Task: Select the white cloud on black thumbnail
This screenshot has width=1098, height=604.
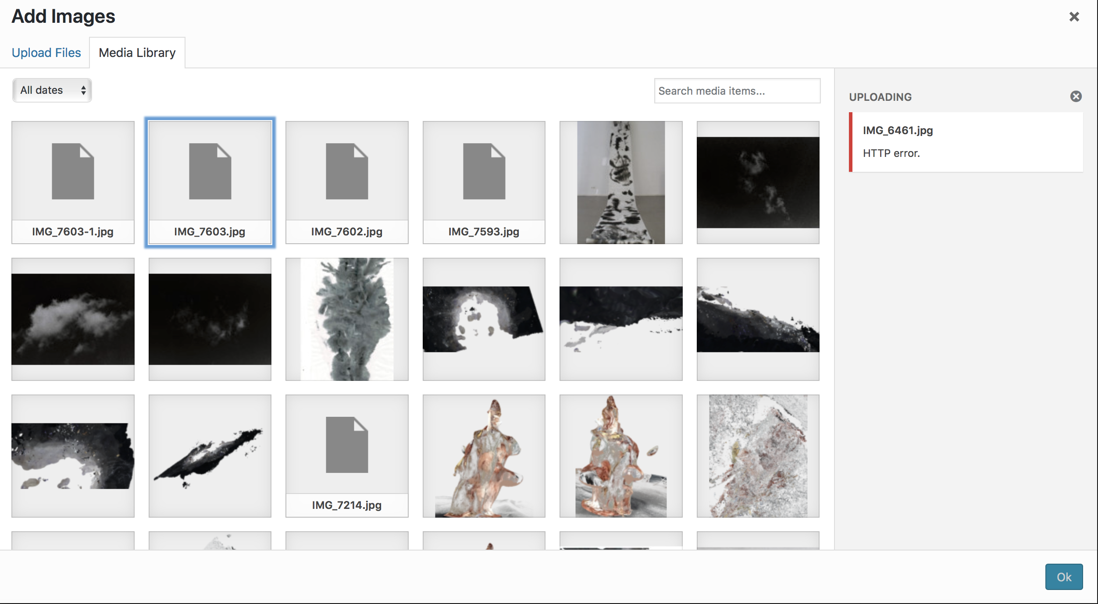Action: point(73,319)
